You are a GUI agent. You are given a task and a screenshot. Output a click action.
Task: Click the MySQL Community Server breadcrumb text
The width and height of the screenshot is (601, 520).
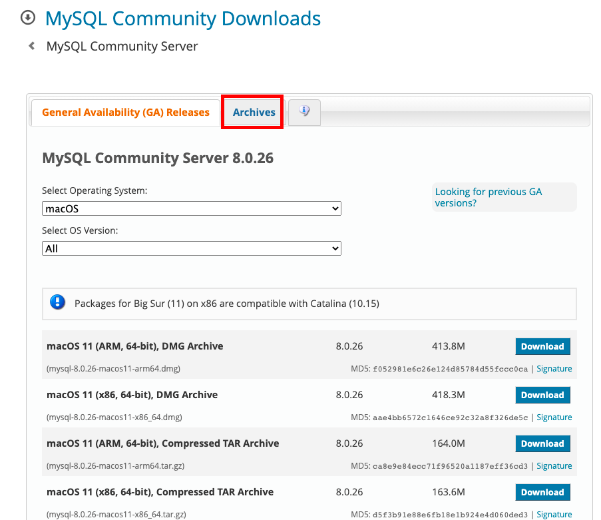122,47
